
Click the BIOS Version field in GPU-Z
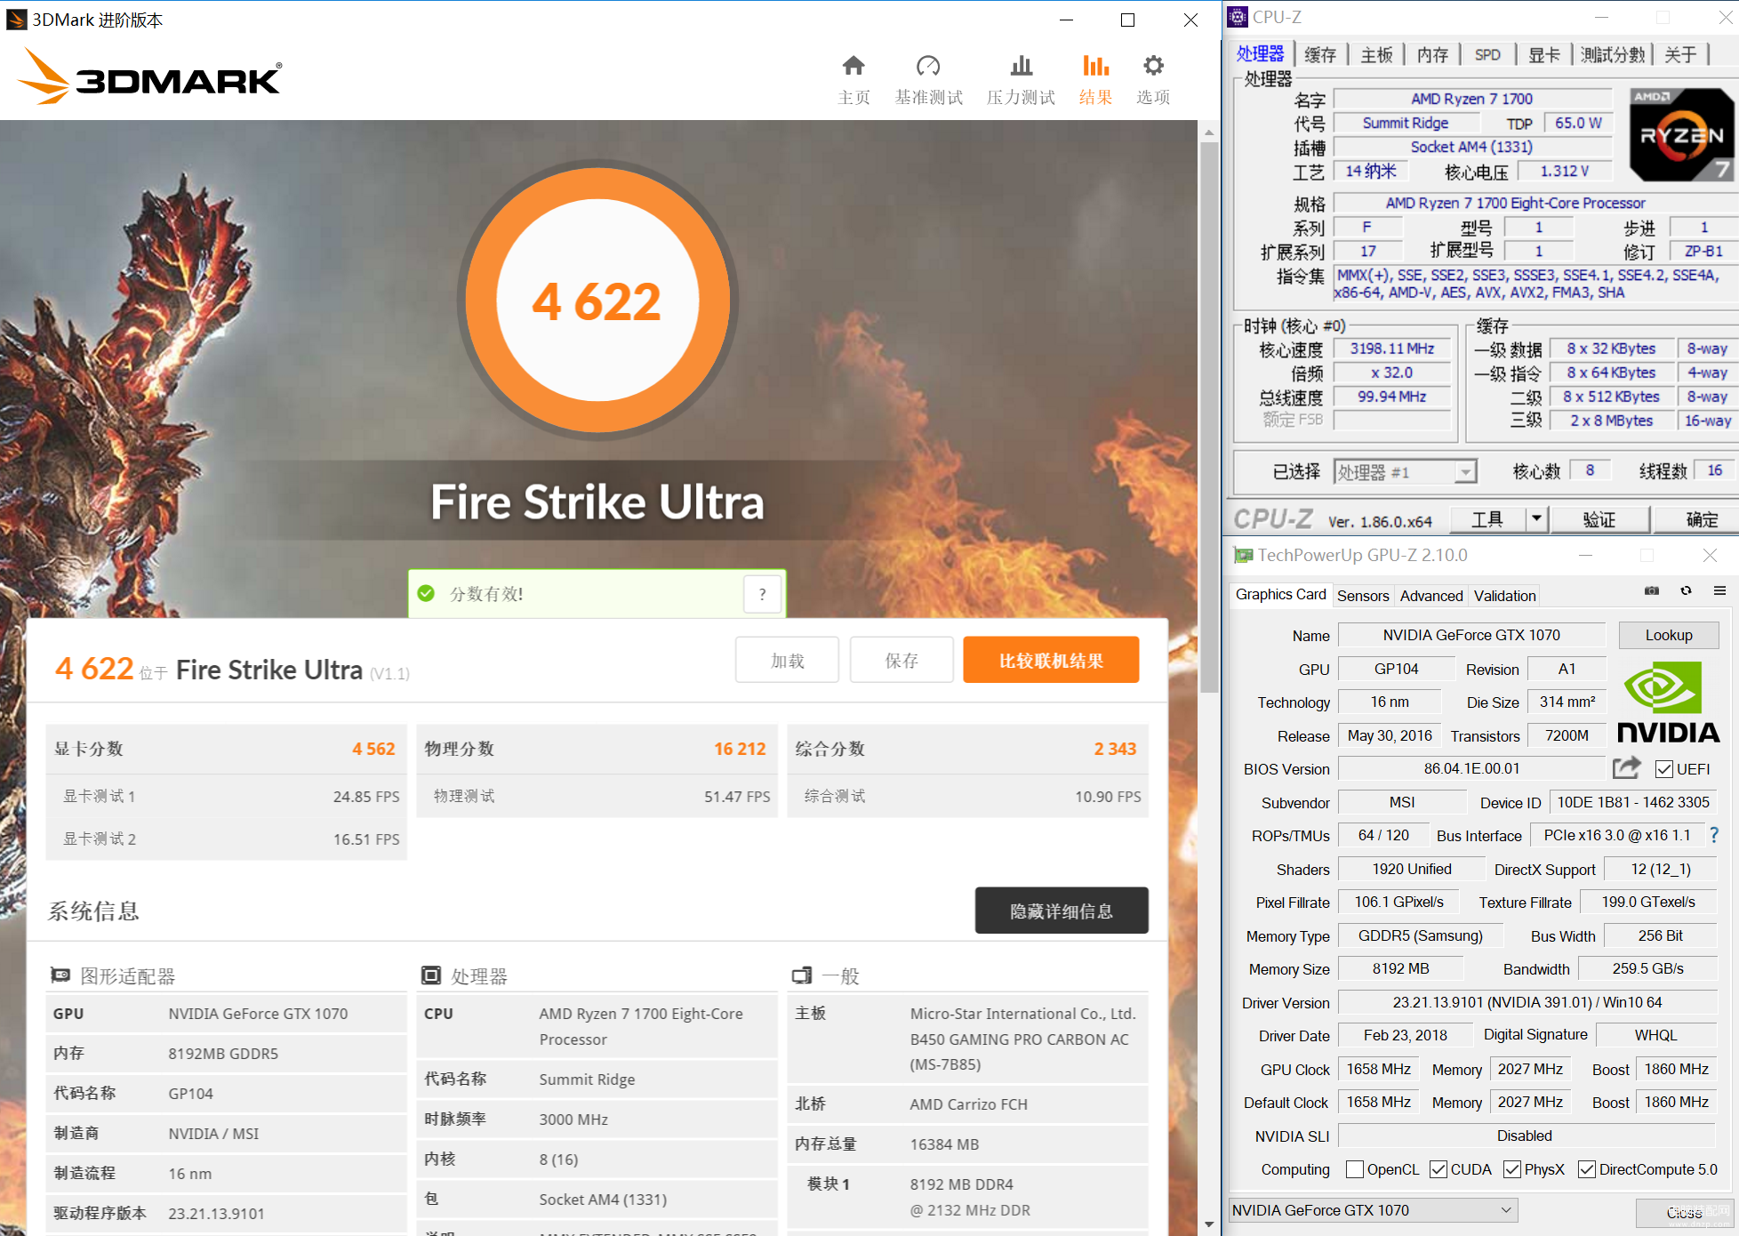[x=1471, y=768]
